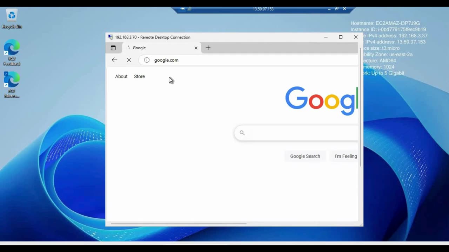449x252 pixels.
Task: Open the Store link on Google
Action: [x=139, y=76]
